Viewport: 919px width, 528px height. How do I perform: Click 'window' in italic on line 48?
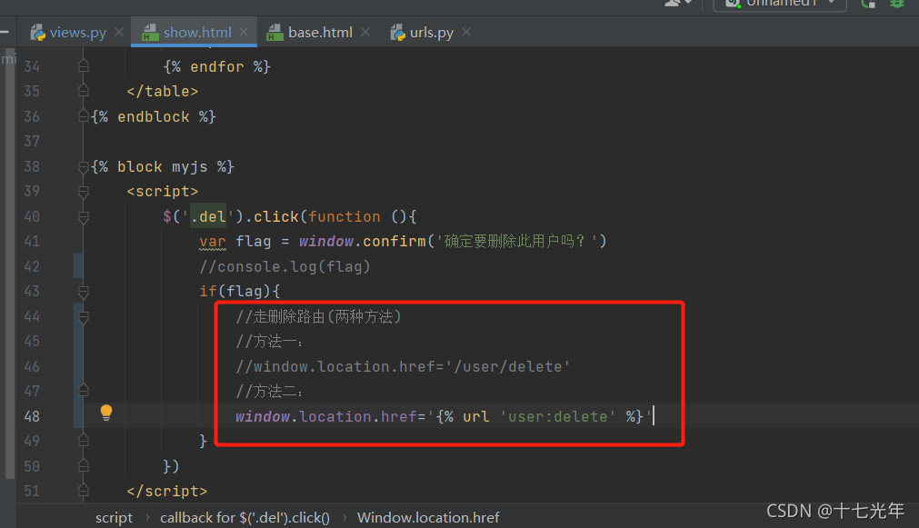pyautogui.click(x=263, y=416)
